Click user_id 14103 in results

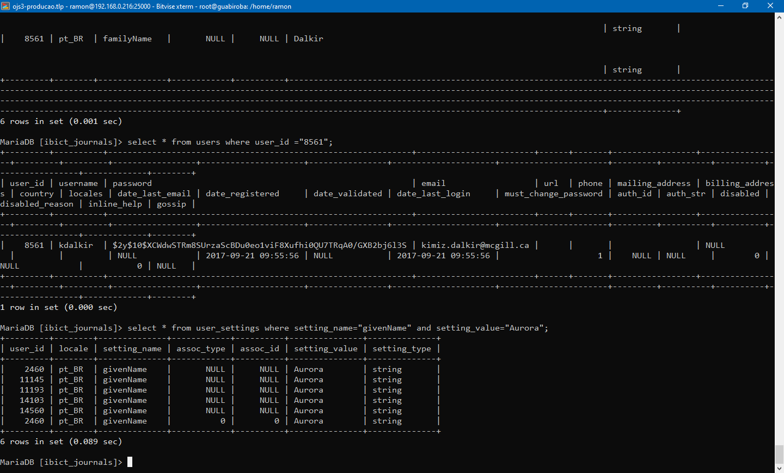tap(32, 400)
